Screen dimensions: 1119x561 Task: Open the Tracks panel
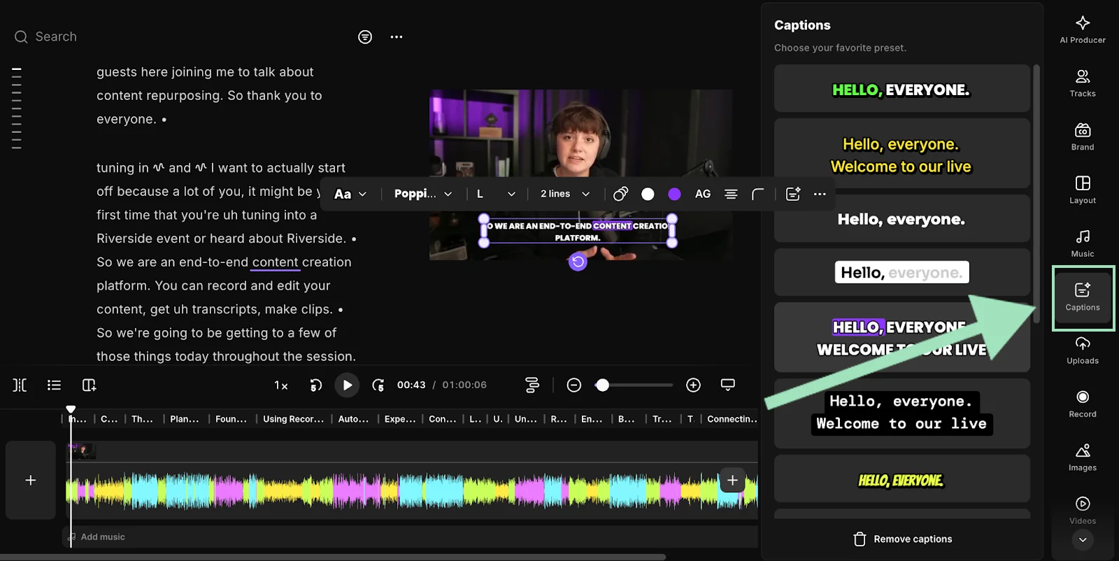coord(1083,83)
